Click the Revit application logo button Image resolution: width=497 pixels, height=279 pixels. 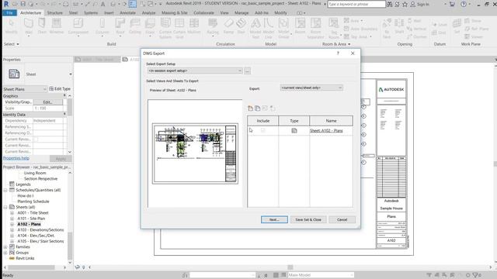(5, 4)
